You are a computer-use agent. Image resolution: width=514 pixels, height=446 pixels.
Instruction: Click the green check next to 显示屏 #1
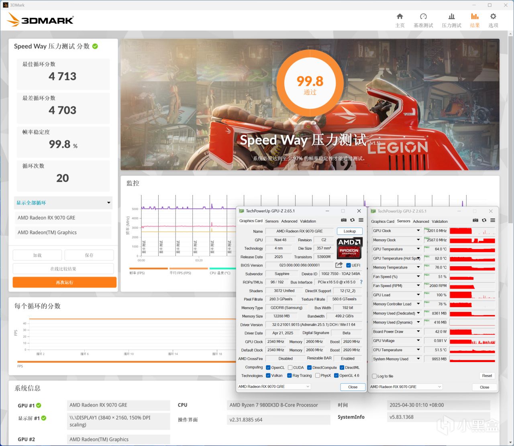pos(44,418)
